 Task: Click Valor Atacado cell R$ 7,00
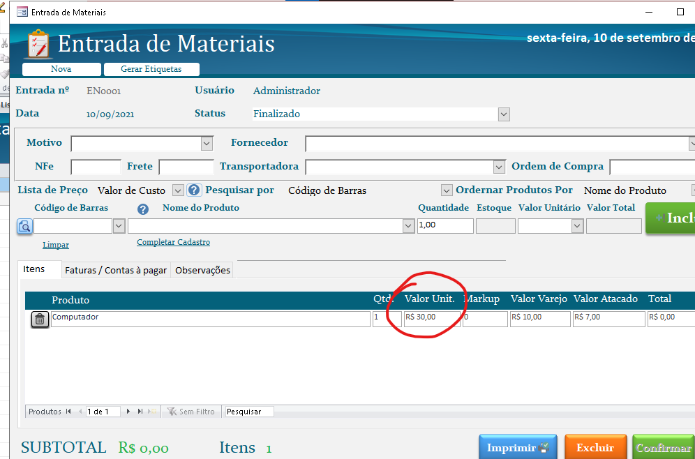pos(609,319)
